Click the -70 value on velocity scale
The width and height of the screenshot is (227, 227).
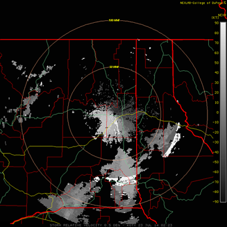coord(216,182)
